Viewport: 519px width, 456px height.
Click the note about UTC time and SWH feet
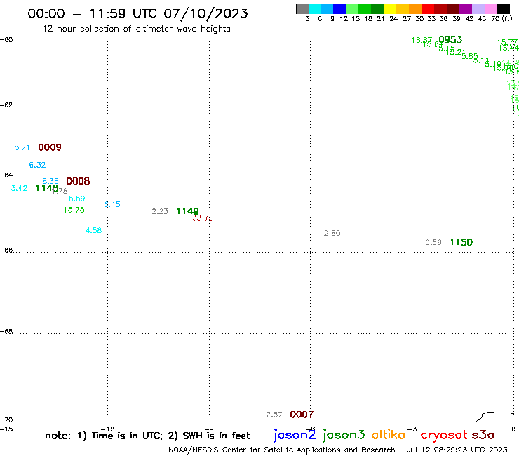pyautogui.click(x=147, y=436)
